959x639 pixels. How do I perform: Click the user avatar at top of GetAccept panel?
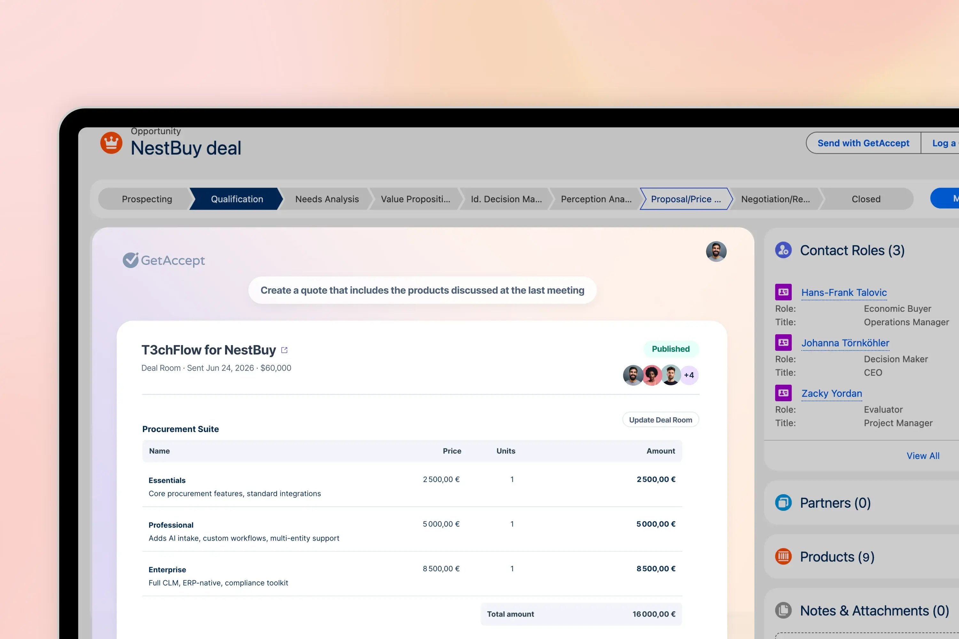716,251
